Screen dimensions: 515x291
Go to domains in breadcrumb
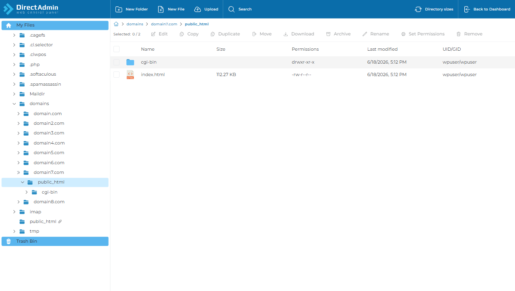coord(135,24)
